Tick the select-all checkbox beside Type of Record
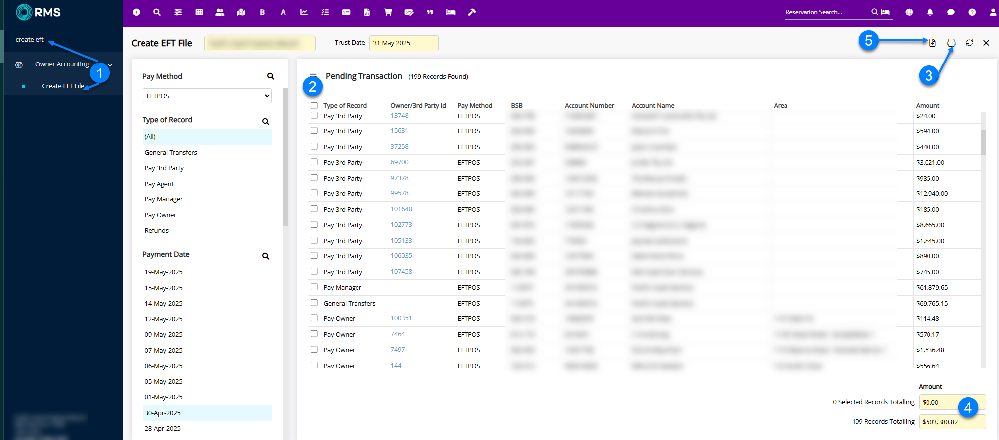 [314, 106]
